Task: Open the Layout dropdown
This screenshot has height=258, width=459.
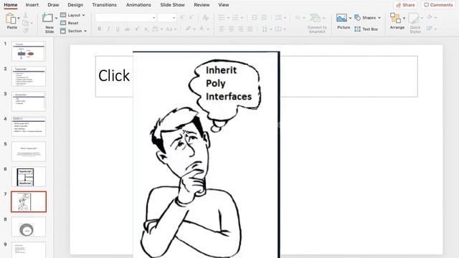Action: click(x=72, y=15)
